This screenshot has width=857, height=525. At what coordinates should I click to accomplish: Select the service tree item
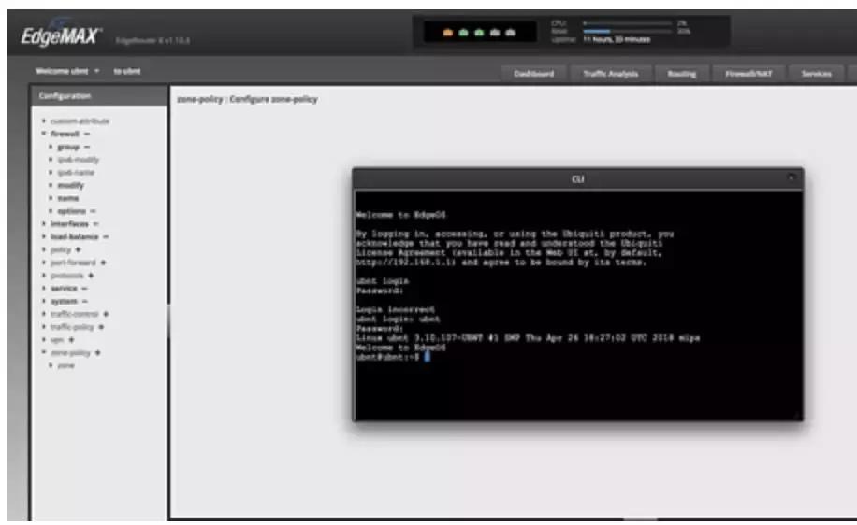64,288
